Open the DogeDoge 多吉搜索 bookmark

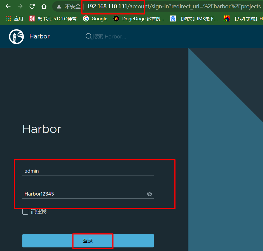(x=139, y=18)
